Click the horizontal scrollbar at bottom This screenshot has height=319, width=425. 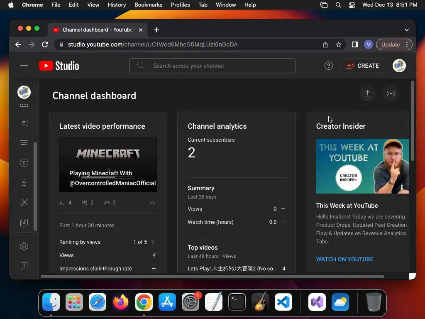pyautogui.click(x=212, y=276)
